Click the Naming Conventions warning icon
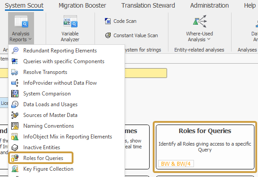 tap(15, 126)
